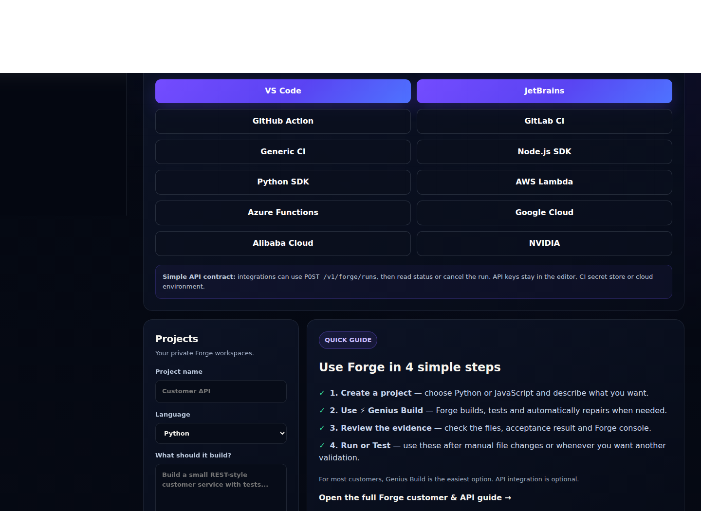Screen dimensions: 701x511
Task: Open the JetBrains integration
Action: click(x=544, y=91)
